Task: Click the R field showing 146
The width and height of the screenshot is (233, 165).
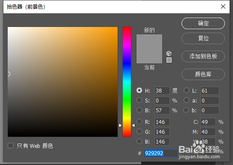Action: pyautogui.click(x=162, y=122)
